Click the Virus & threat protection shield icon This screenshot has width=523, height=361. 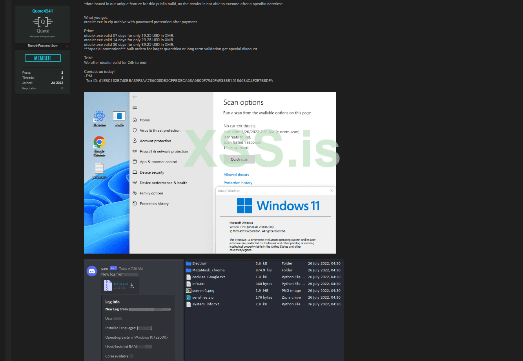tap(135, 131)
